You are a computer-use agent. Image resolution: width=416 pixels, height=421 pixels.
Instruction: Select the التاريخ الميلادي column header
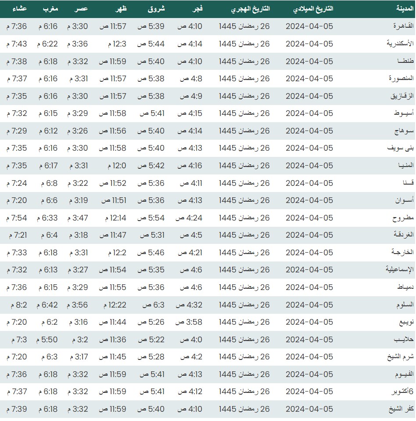pos(313,9)
